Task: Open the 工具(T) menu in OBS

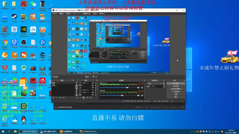Action: click(95, 14)
